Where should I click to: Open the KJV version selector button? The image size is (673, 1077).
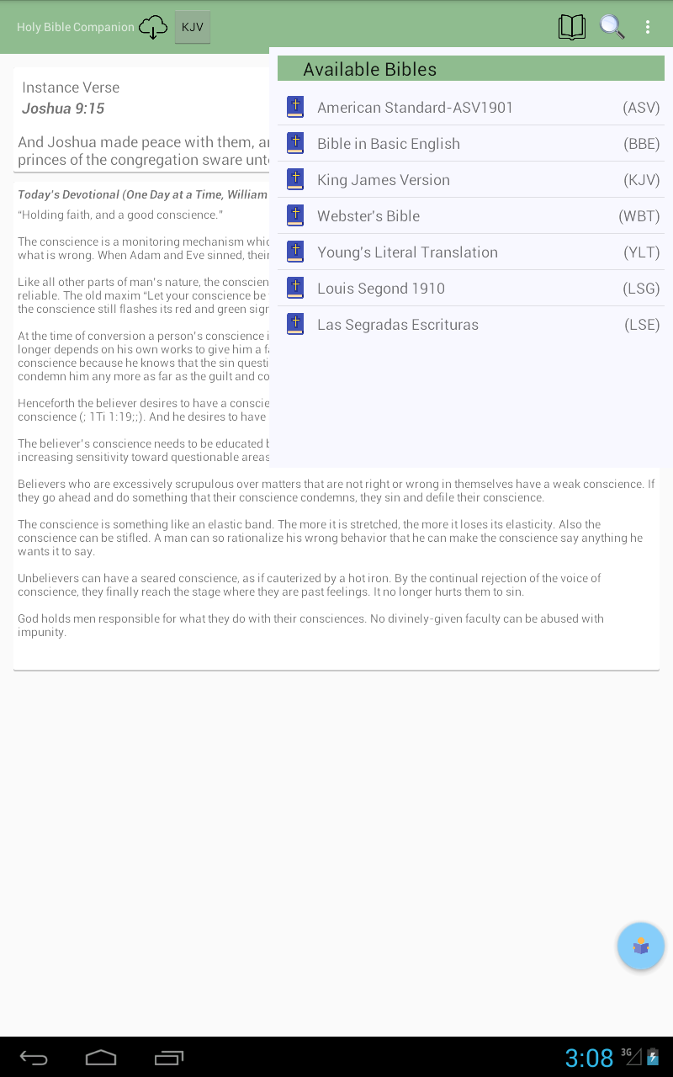(193, 27)
